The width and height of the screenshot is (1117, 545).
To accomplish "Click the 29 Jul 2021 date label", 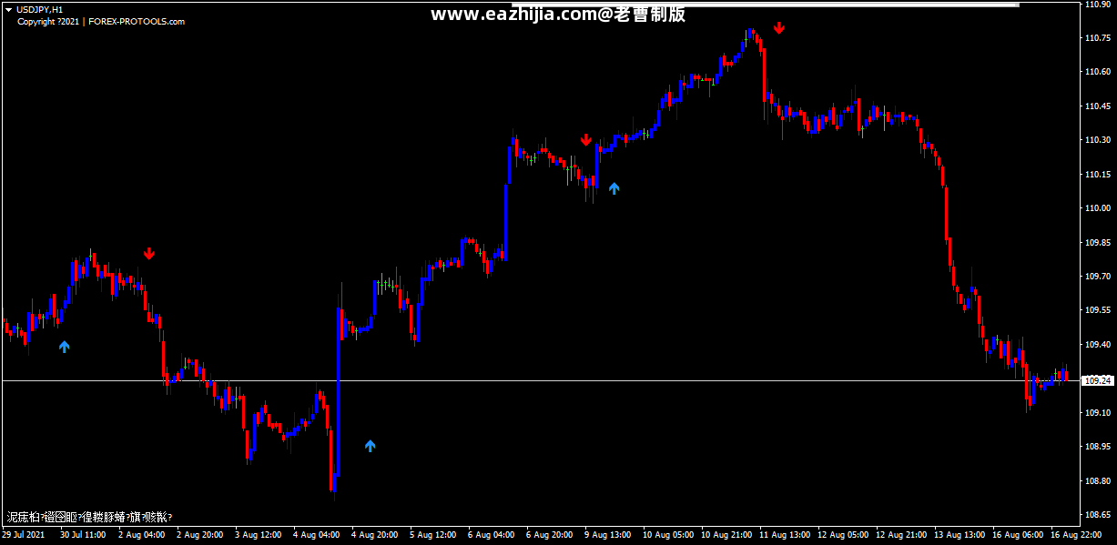I will pyautogui.click(x=23, y=535).
